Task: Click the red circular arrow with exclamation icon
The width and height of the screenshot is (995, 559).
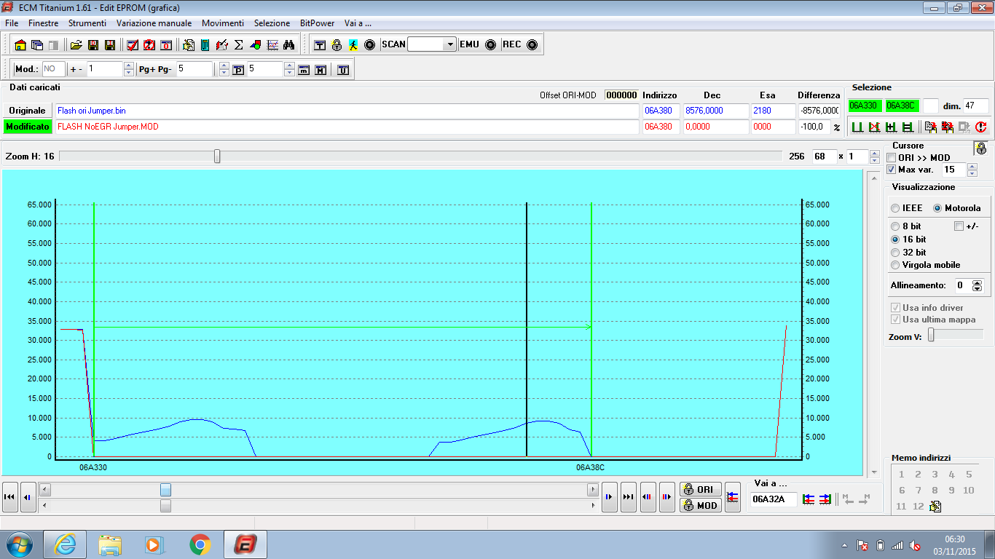Action: point(981,127)
